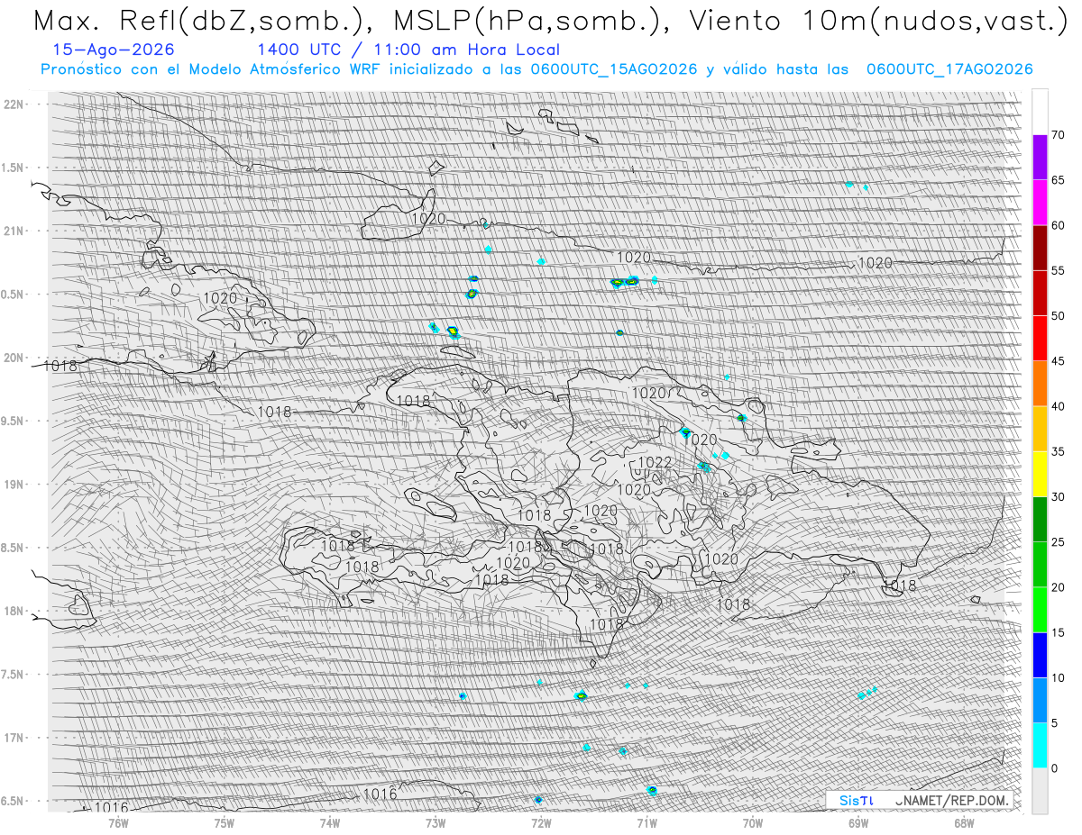Viewport: 1082px width, 835px height.
Task: Click the '71W' longitude label
Action: [x=646, y=821]
